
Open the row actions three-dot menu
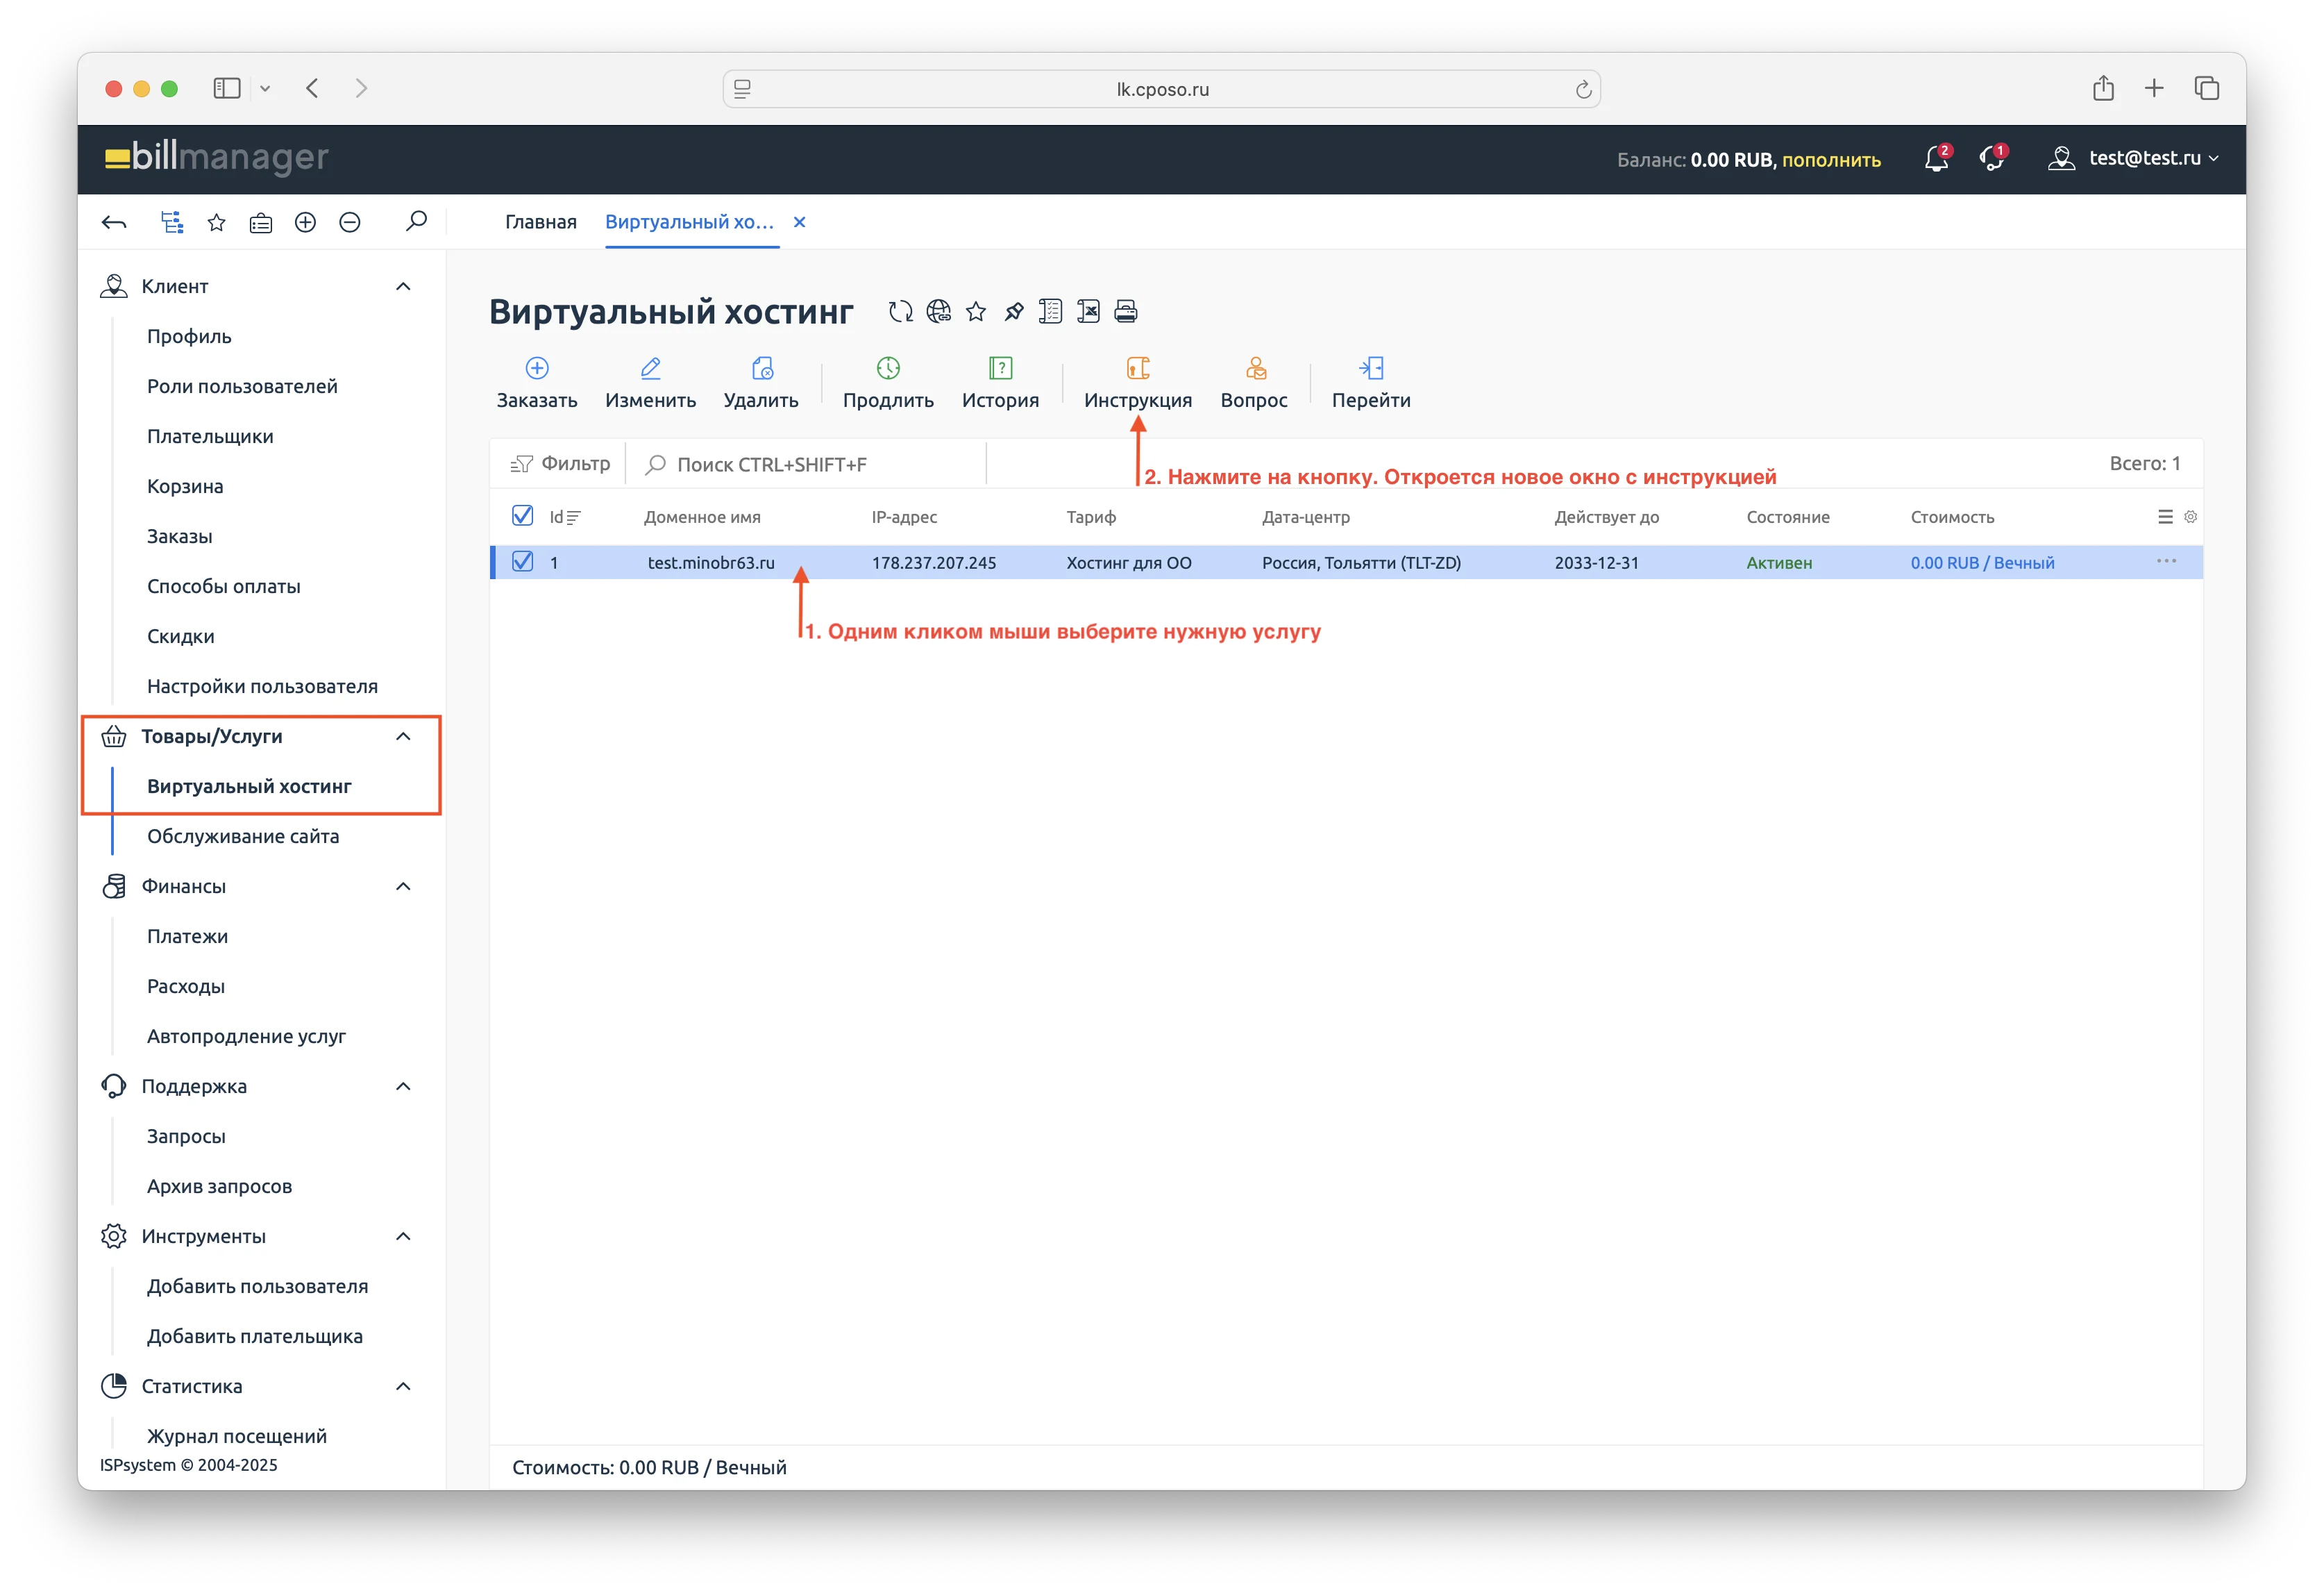tap(2166, 561)
